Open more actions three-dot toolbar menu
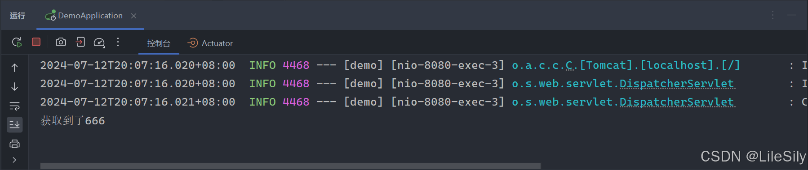This screenshot has width=808, height=170. coord(118,42)
